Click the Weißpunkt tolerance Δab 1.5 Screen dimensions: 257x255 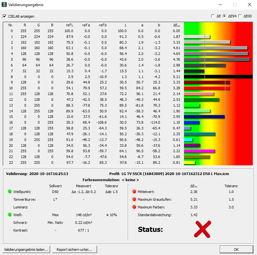point(112,192)
